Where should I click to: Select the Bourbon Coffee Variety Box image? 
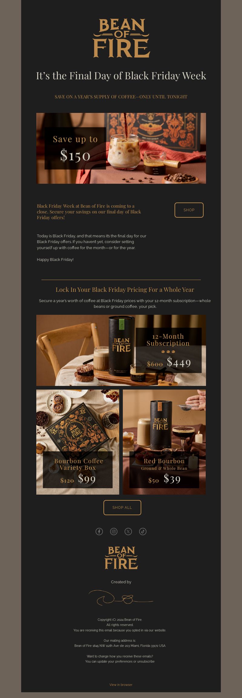click(78, 442)
